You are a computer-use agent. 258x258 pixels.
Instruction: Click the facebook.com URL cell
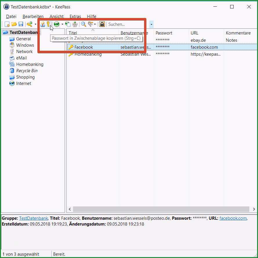(x=204, y=47)
